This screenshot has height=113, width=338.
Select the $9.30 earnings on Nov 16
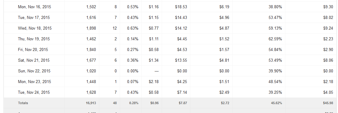tap(328, 7)
